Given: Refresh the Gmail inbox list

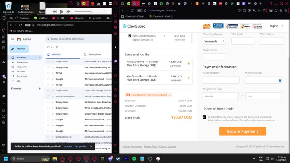Looking at the screenshot, I should (x=57, y=47).
